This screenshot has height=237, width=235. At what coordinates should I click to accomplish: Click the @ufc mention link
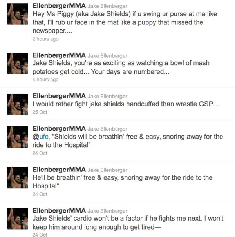[x=40, y=137]
